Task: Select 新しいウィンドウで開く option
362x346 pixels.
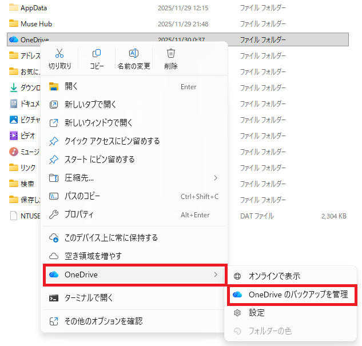Action: click(x=98, y=123)
